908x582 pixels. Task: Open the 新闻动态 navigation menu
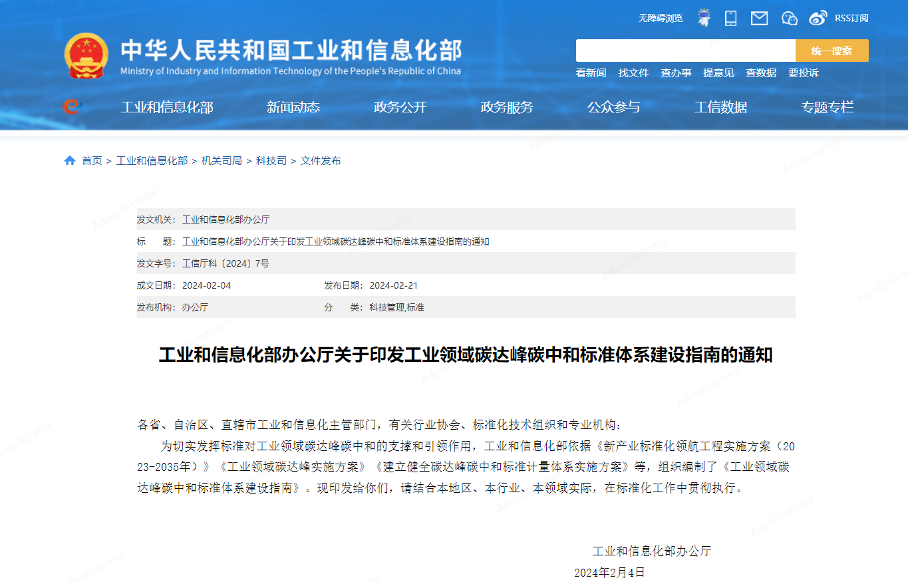pyautogui.click(x=293, y=107)
